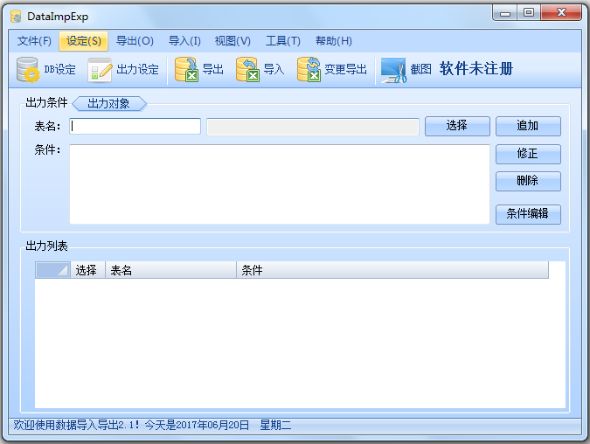
Task: Click the 修正 modify button
Action: tap(528, 154)
